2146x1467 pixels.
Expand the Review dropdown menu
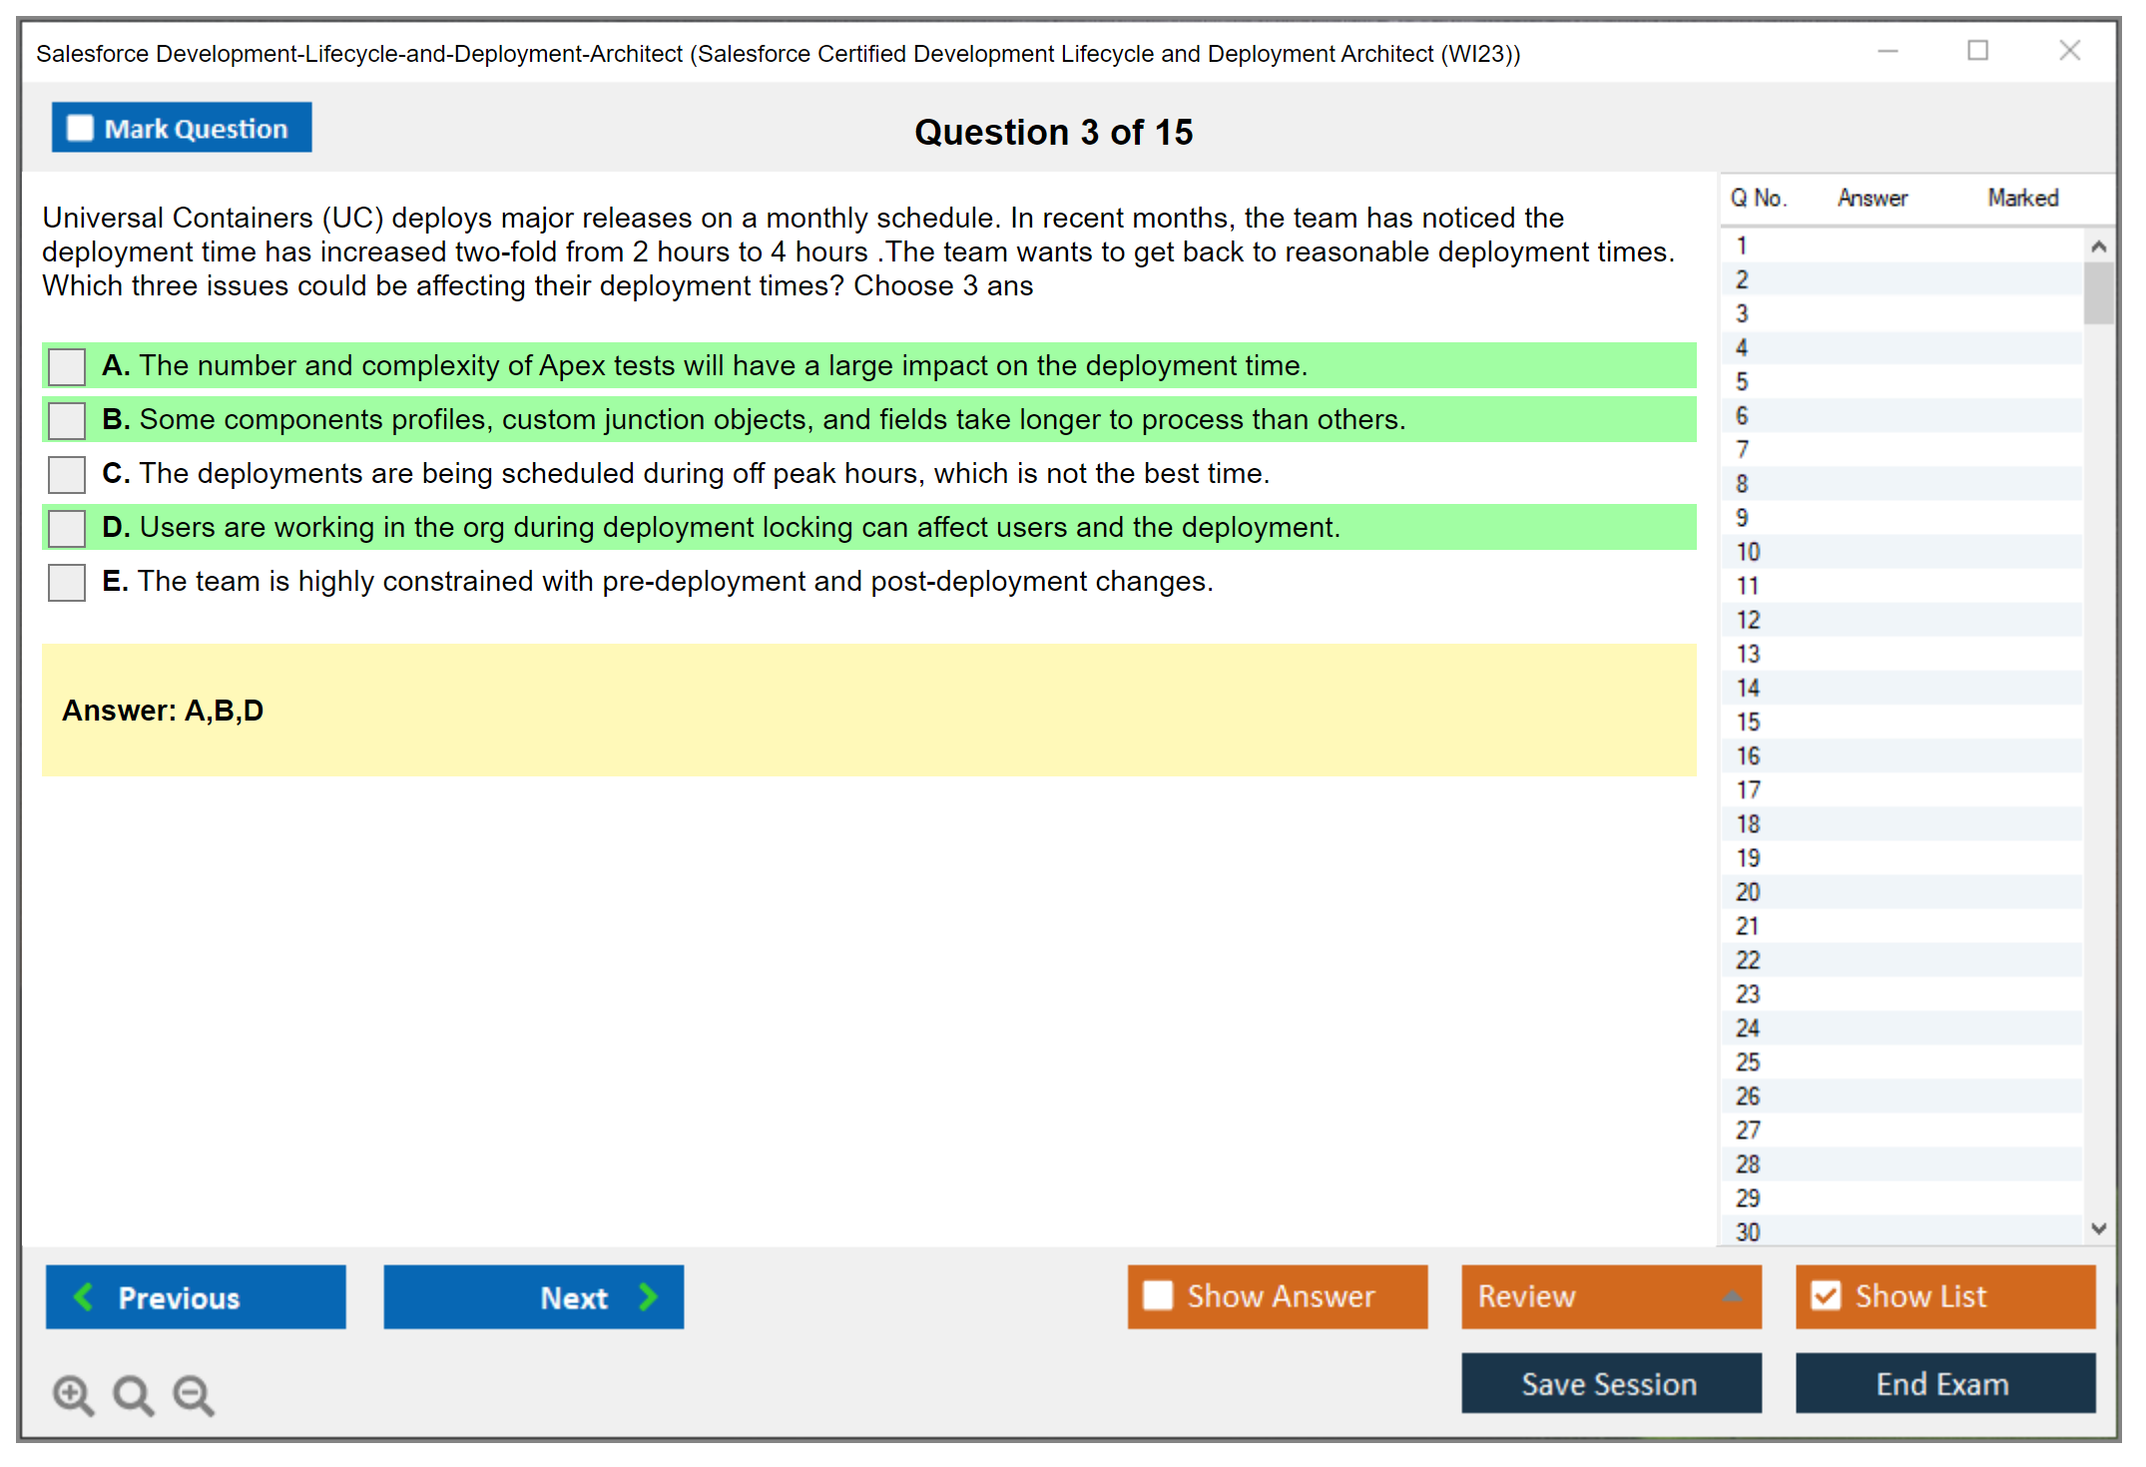[1732, 1296]
